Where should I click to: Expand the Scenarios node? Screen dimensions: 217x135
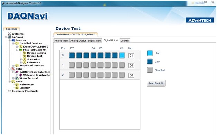[21, 59]
